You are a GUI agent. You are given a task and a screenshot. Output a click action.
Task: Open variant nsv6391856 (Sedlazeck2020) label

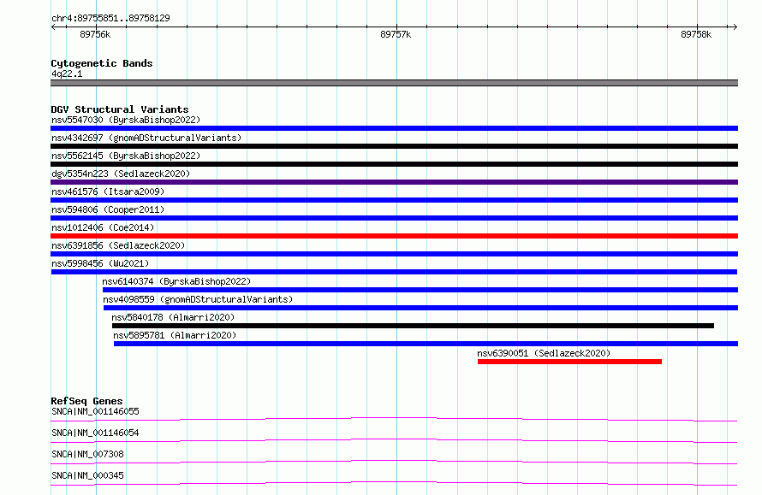118,245
